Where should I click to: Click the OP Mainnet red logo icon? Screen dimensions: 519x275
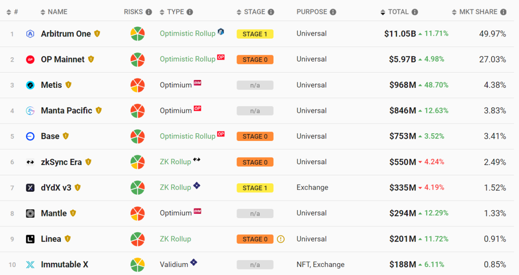[30, 59]
